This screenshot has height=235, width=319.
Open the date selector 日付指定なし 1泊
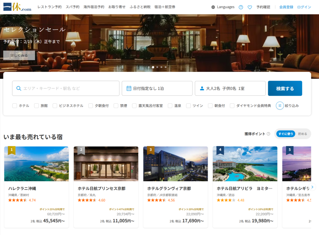click(x=157, y=88)
